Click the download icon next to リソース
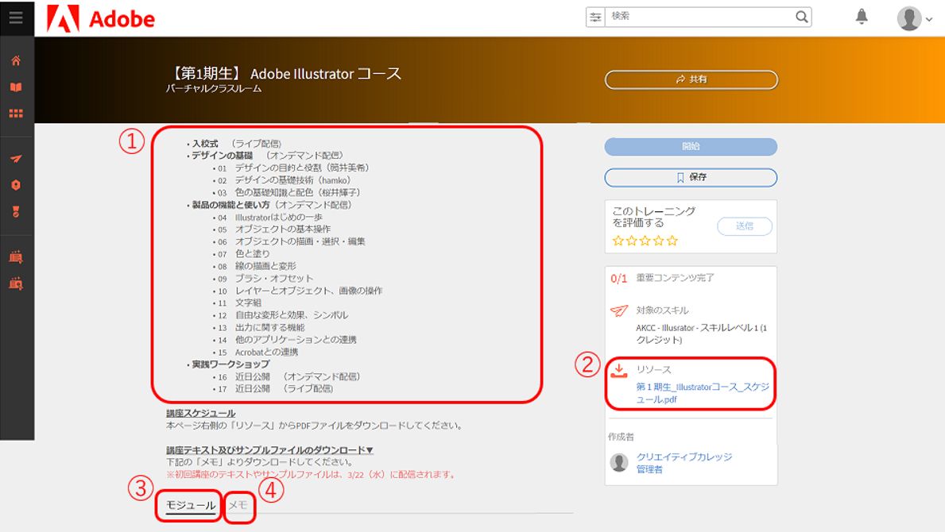The width and height of the screenshot is (945, 532). (x=619, y=368)
